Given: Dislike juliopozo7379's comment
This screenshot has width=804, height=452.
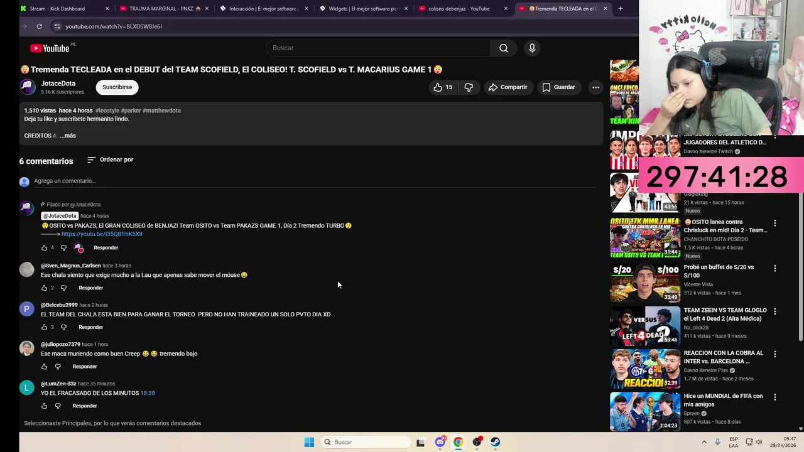Looking at the screenshot, I should (x=58, y=367).
